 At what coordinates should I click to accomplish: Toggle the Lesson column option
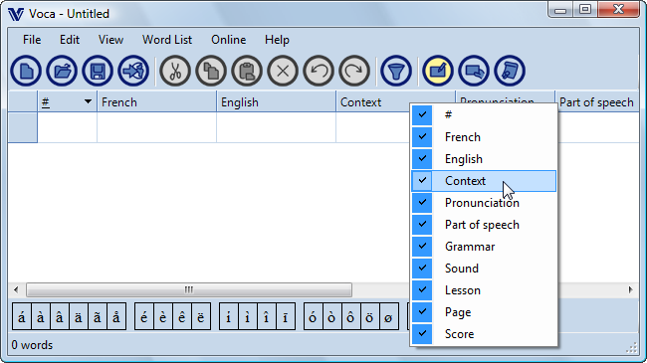point(484,290)
